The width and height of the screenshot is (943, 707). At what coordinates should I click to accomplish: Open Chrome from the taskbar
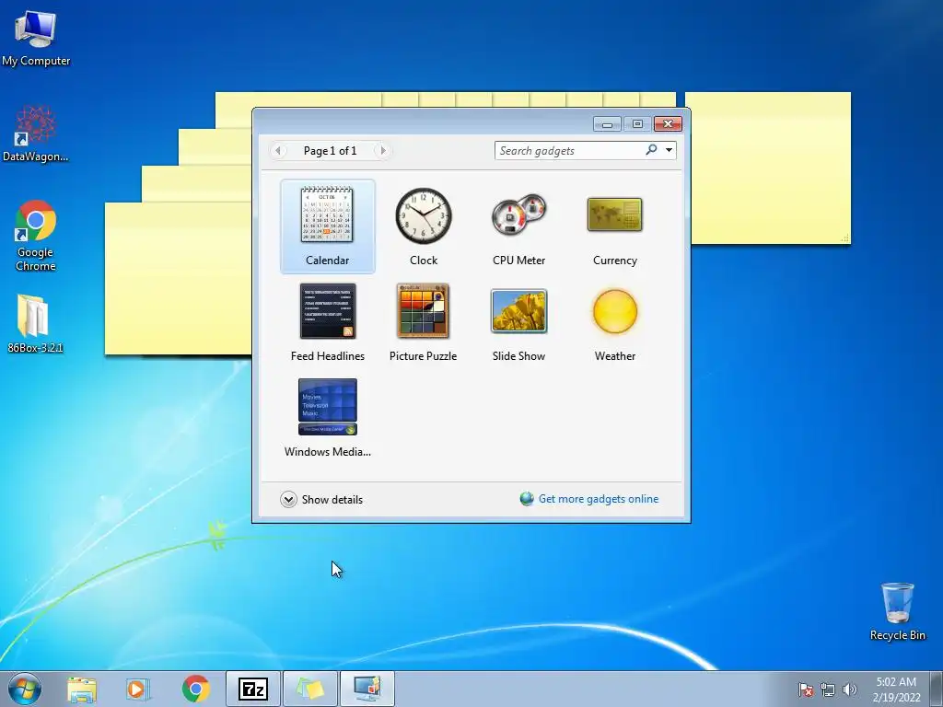(195, 689)
